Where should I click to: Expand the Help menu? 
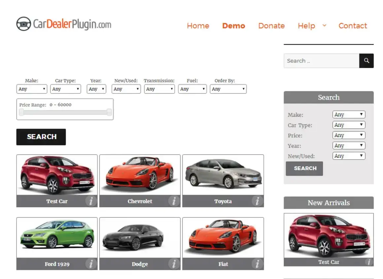tap(306, 26)
